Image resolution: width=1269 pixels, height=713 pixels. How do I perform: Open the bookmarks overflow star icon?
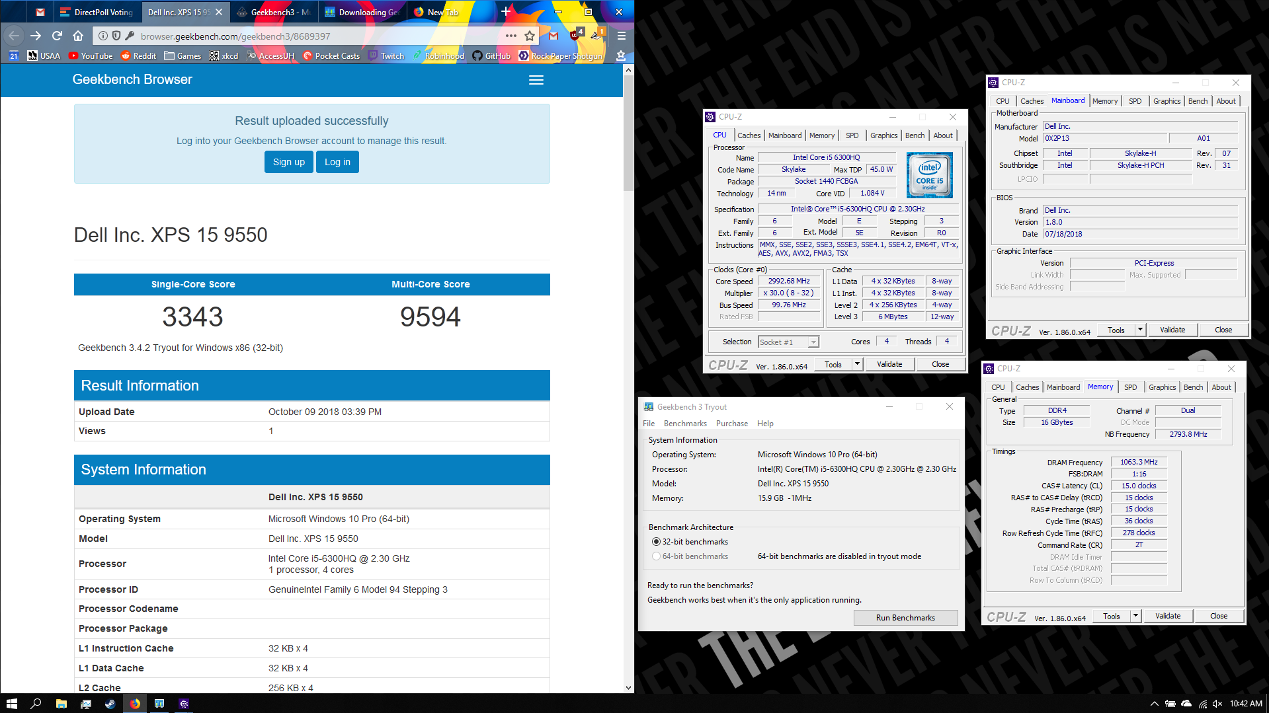(621, 56)
